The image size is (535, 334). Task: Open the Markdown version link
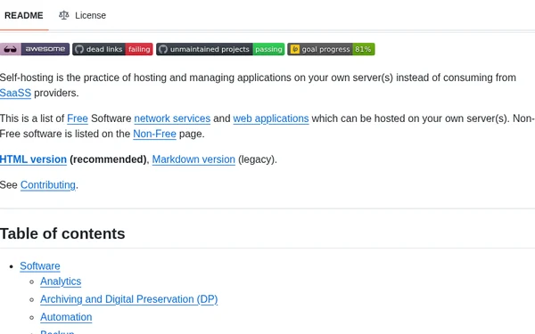193,159
